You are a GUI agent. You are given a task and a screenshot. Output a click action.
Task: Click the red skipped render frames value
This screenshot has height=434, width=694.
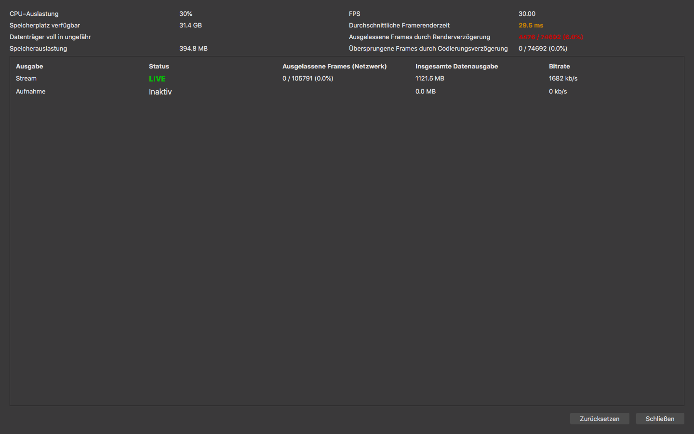(551, 37)
